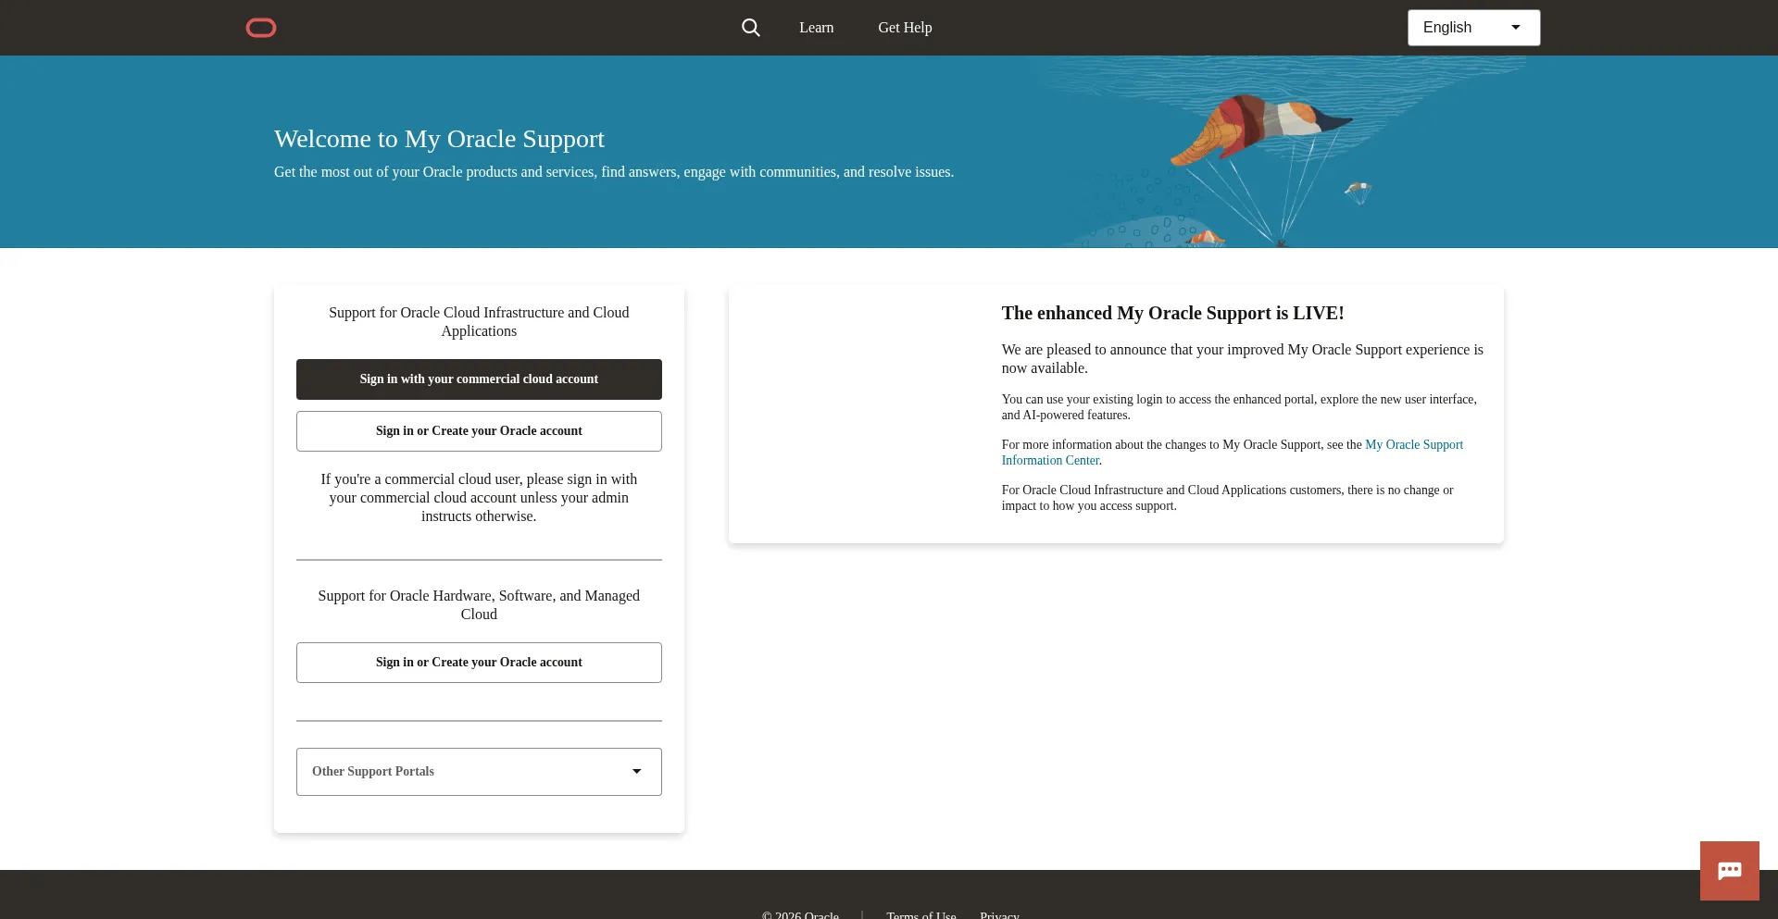Click the '© 2026 Oracle' copyright text

pos(801,914)
